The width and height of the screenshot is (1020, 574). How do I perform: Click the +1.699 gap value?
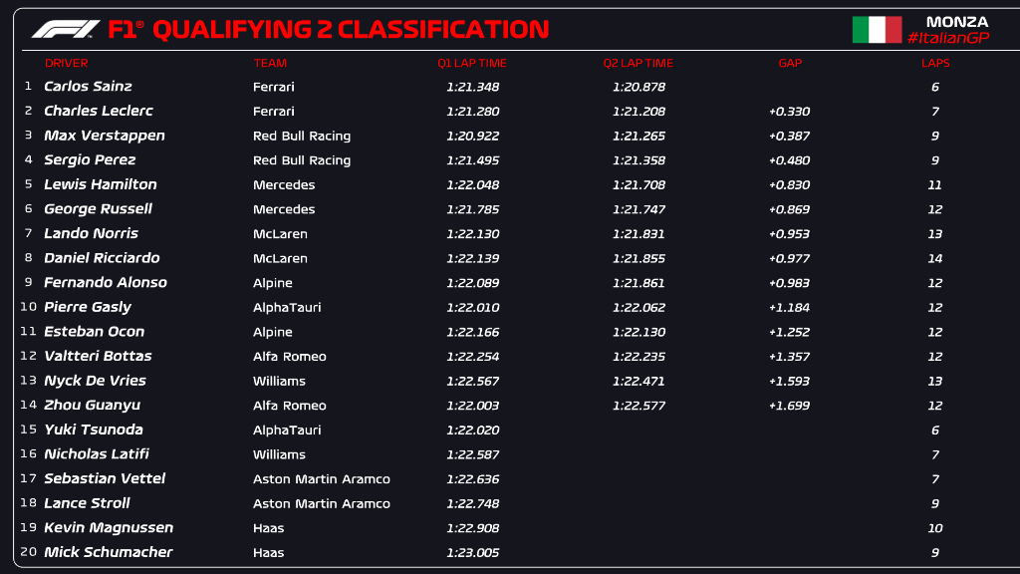coord(789,406)
